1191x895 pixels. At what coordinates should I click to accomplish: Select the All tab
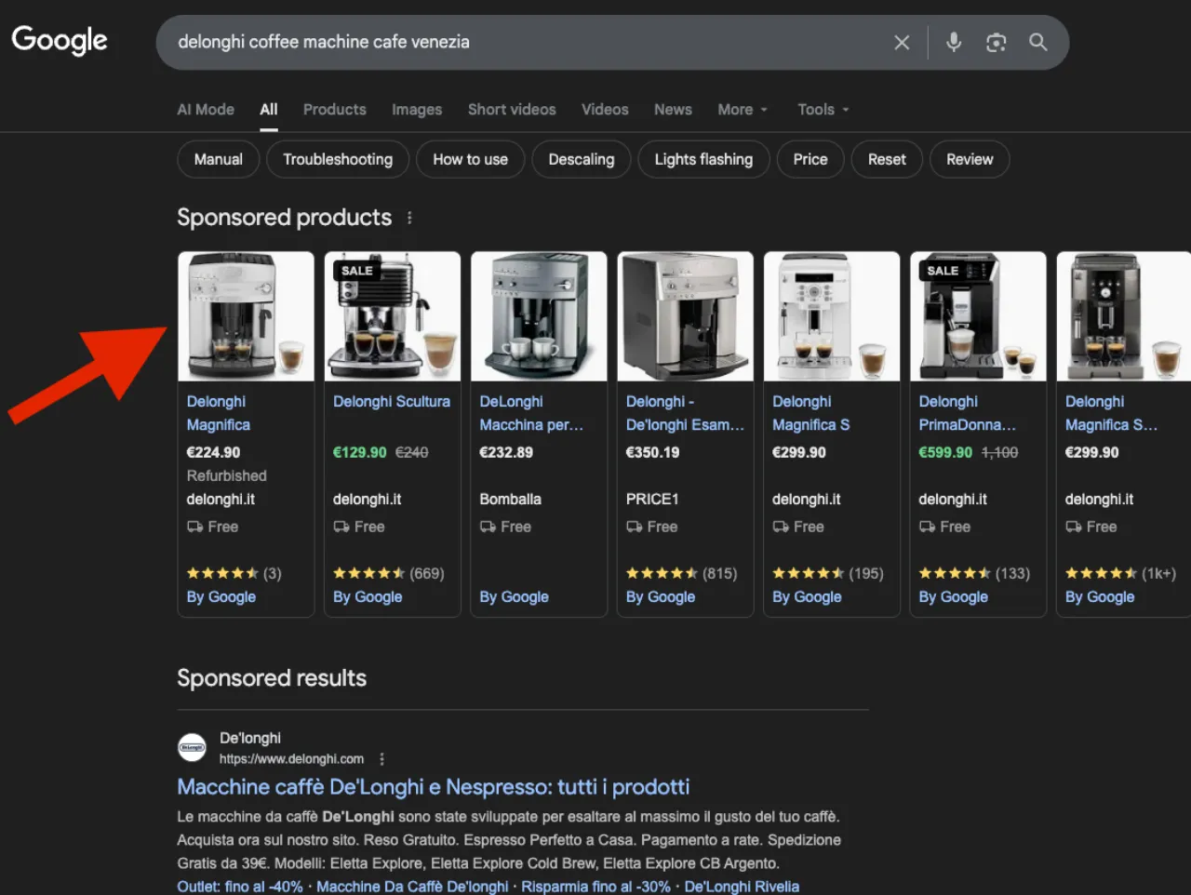[269, 110]
